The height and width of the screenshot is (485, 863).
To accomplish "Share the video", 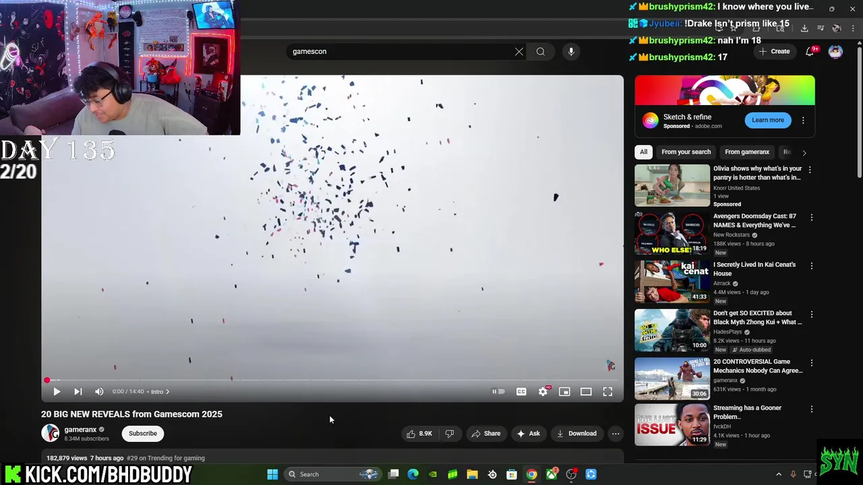I will pos(485,434).
